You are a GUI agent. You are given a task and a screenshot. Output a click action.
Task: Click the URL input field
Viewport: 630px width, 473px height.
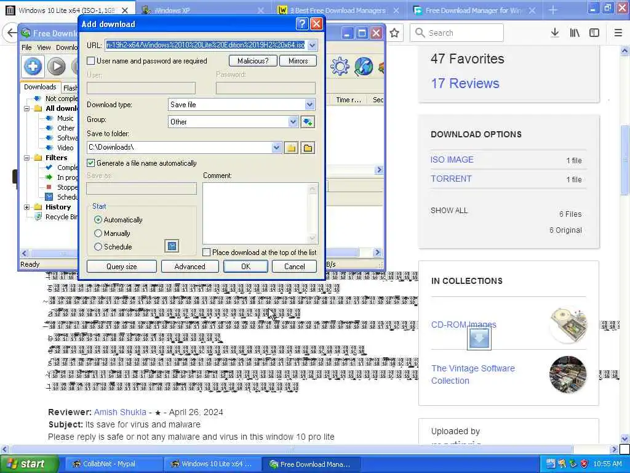[x=206, y=45]
